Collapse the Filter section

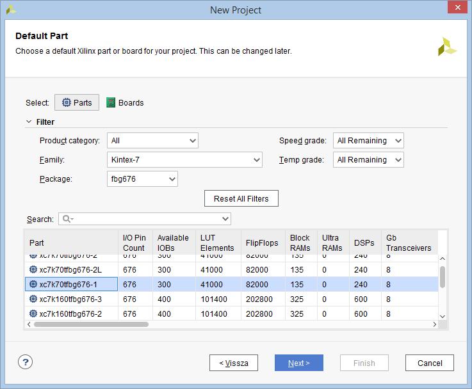click(29, 122)
